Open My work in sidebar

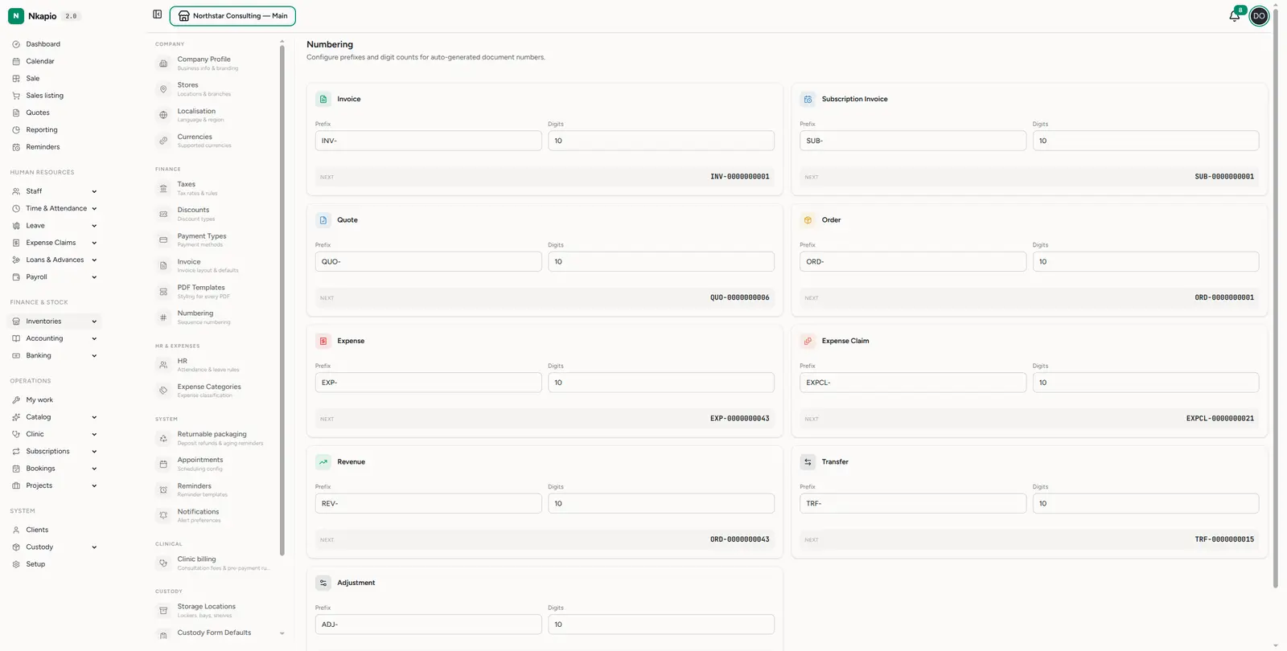point(54,399)
